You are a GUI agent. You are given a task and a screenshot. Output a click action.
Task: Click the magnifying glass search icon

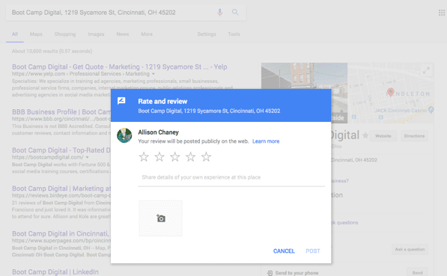235,12
